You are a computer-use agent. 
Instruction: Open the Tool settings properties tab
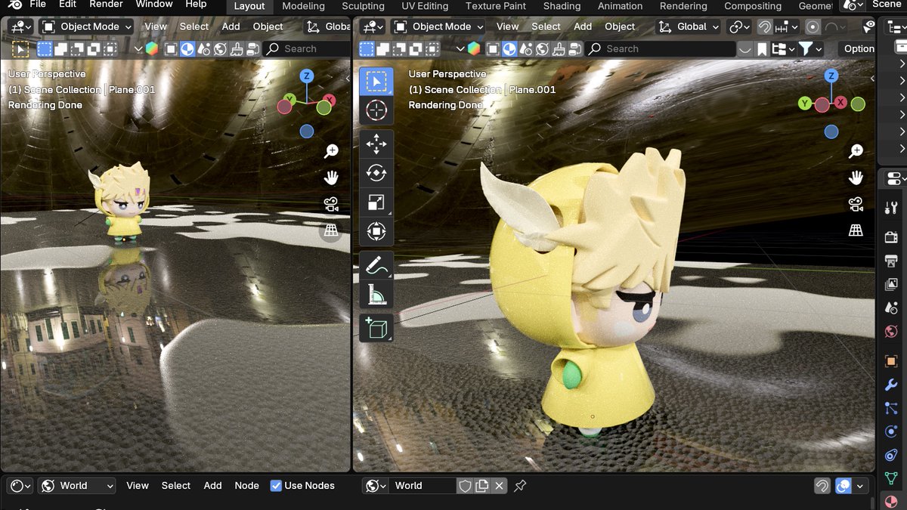coord(891,208)
